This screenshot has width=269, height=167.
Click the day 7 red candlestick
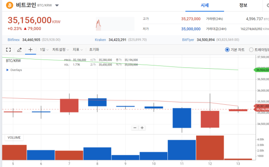coord(69,106)
